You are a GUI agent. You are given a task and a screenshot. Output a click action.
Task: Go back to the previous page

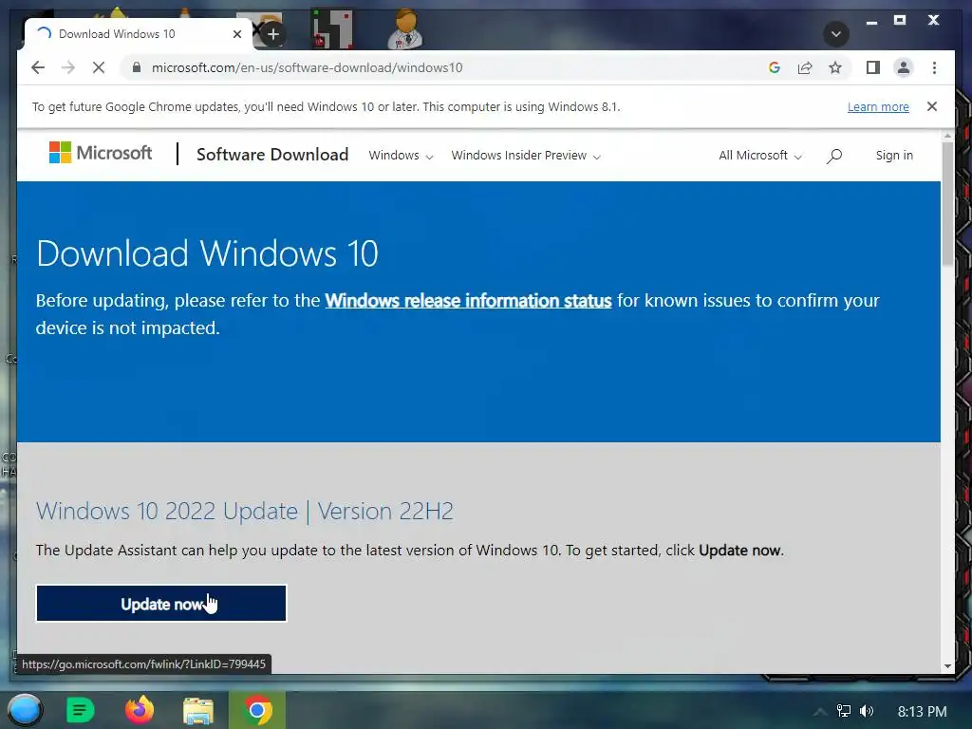tap(38, 67)
